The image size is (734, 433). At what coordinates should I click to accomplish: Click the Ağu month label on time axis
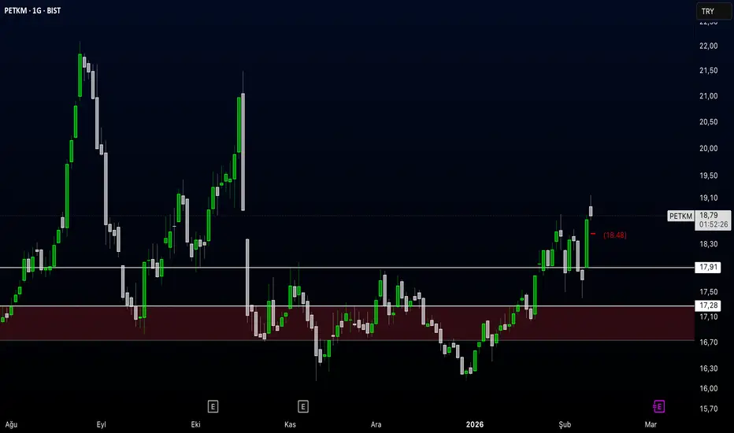11,424
